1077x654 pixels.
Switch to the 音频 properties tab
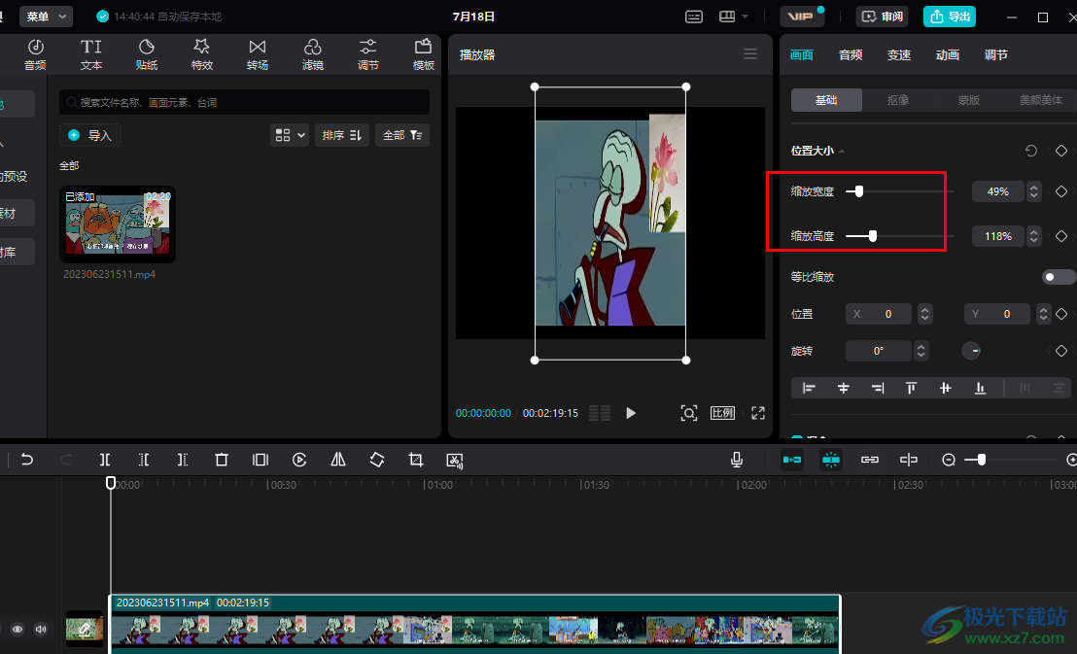[x=851, y=55]
